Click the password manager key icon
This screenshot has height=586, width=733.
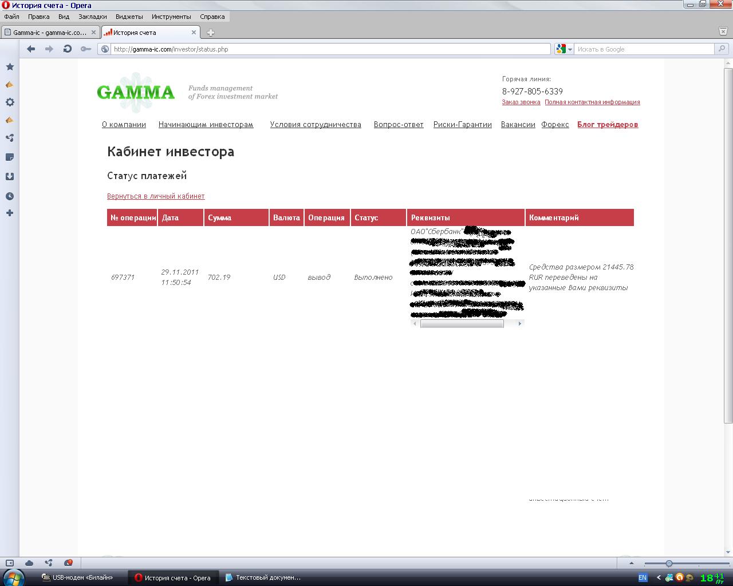86,49
